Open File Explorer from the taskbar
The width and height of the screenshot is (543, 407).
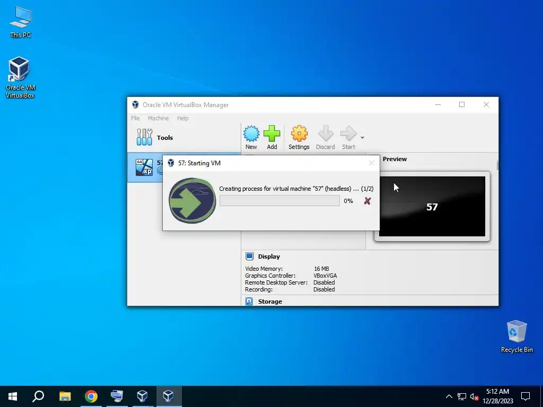[x=65, y=396]
